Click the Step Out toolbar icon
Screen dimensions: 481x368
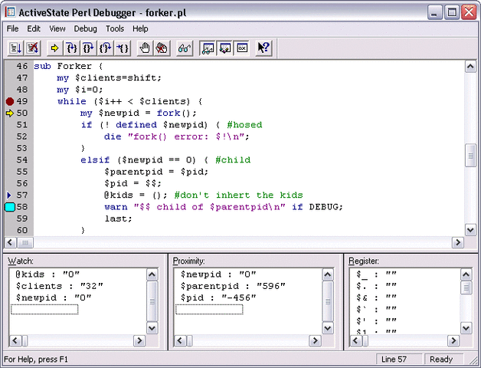pos(106,48)
